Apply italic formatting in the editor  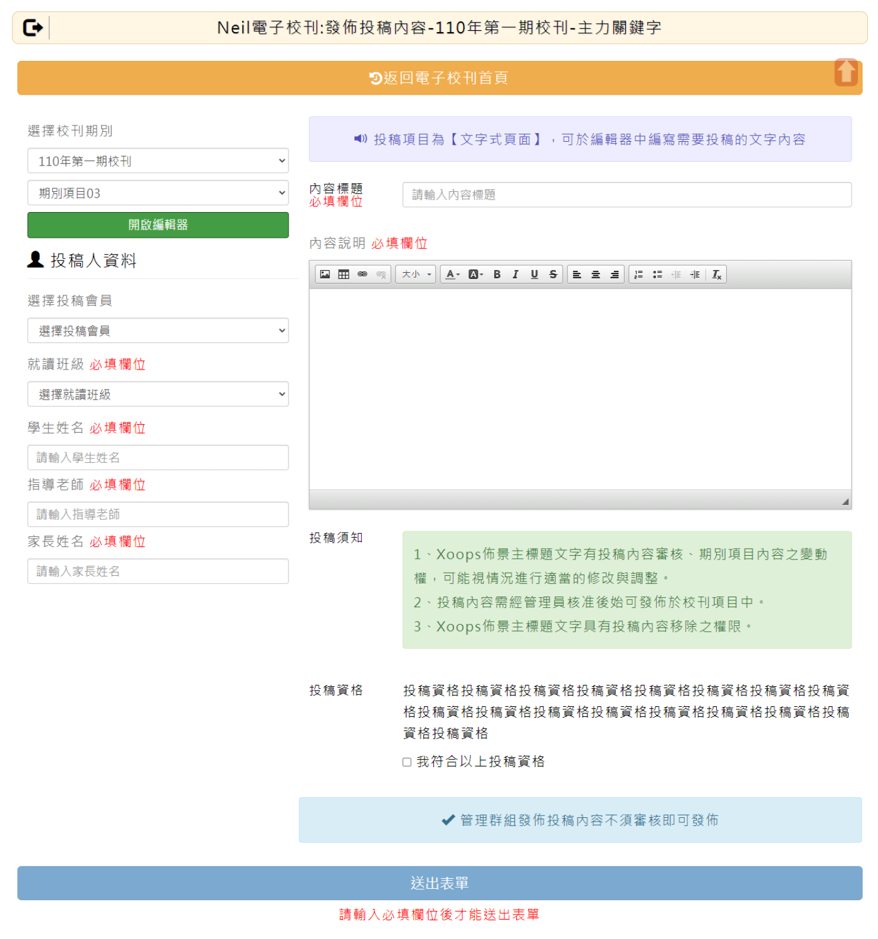tap(516, 274)
